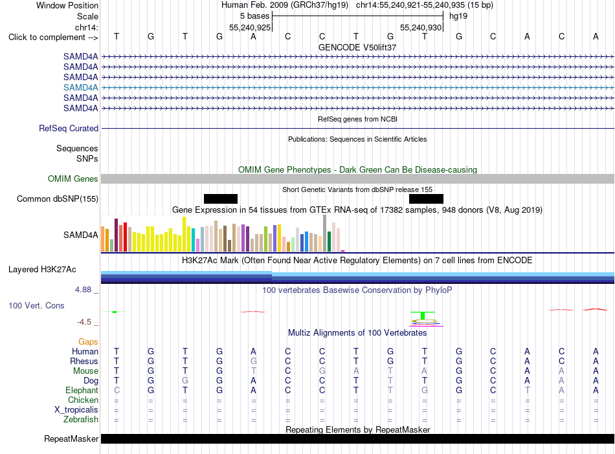Click the '100 Vert. Cons' track label
Screen dimensions: 615x454
(x=36, y=305)
